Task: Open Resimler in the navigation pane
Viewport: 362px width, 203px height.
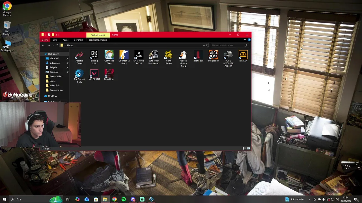Action: (x=54, y=72)
